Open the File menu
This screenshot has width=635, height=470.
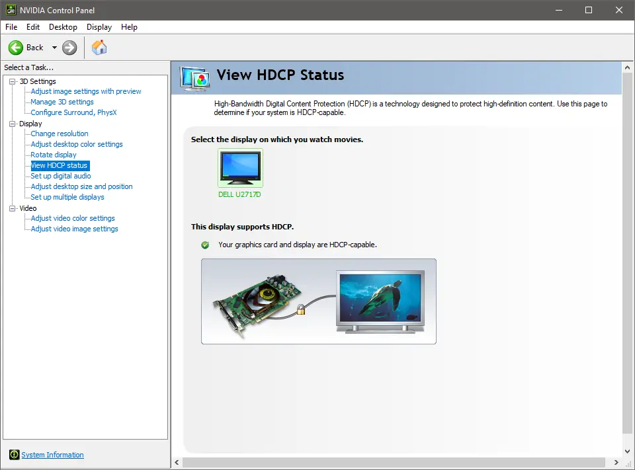11,26
